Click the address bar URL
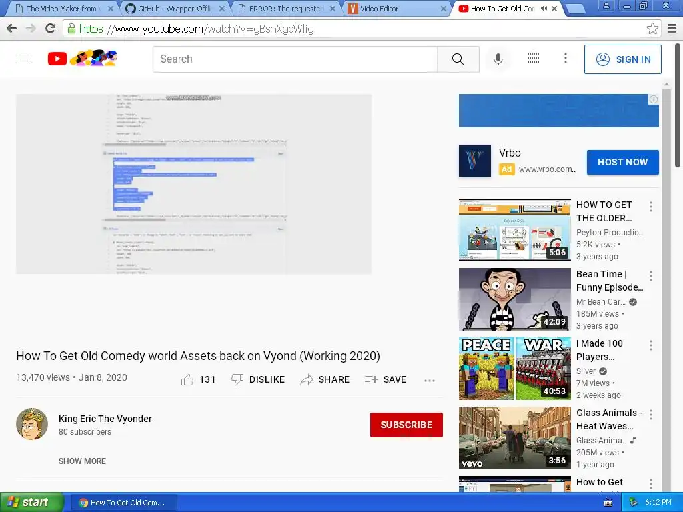Viewport: 683px width, 512px height. [x=196, y=29]
